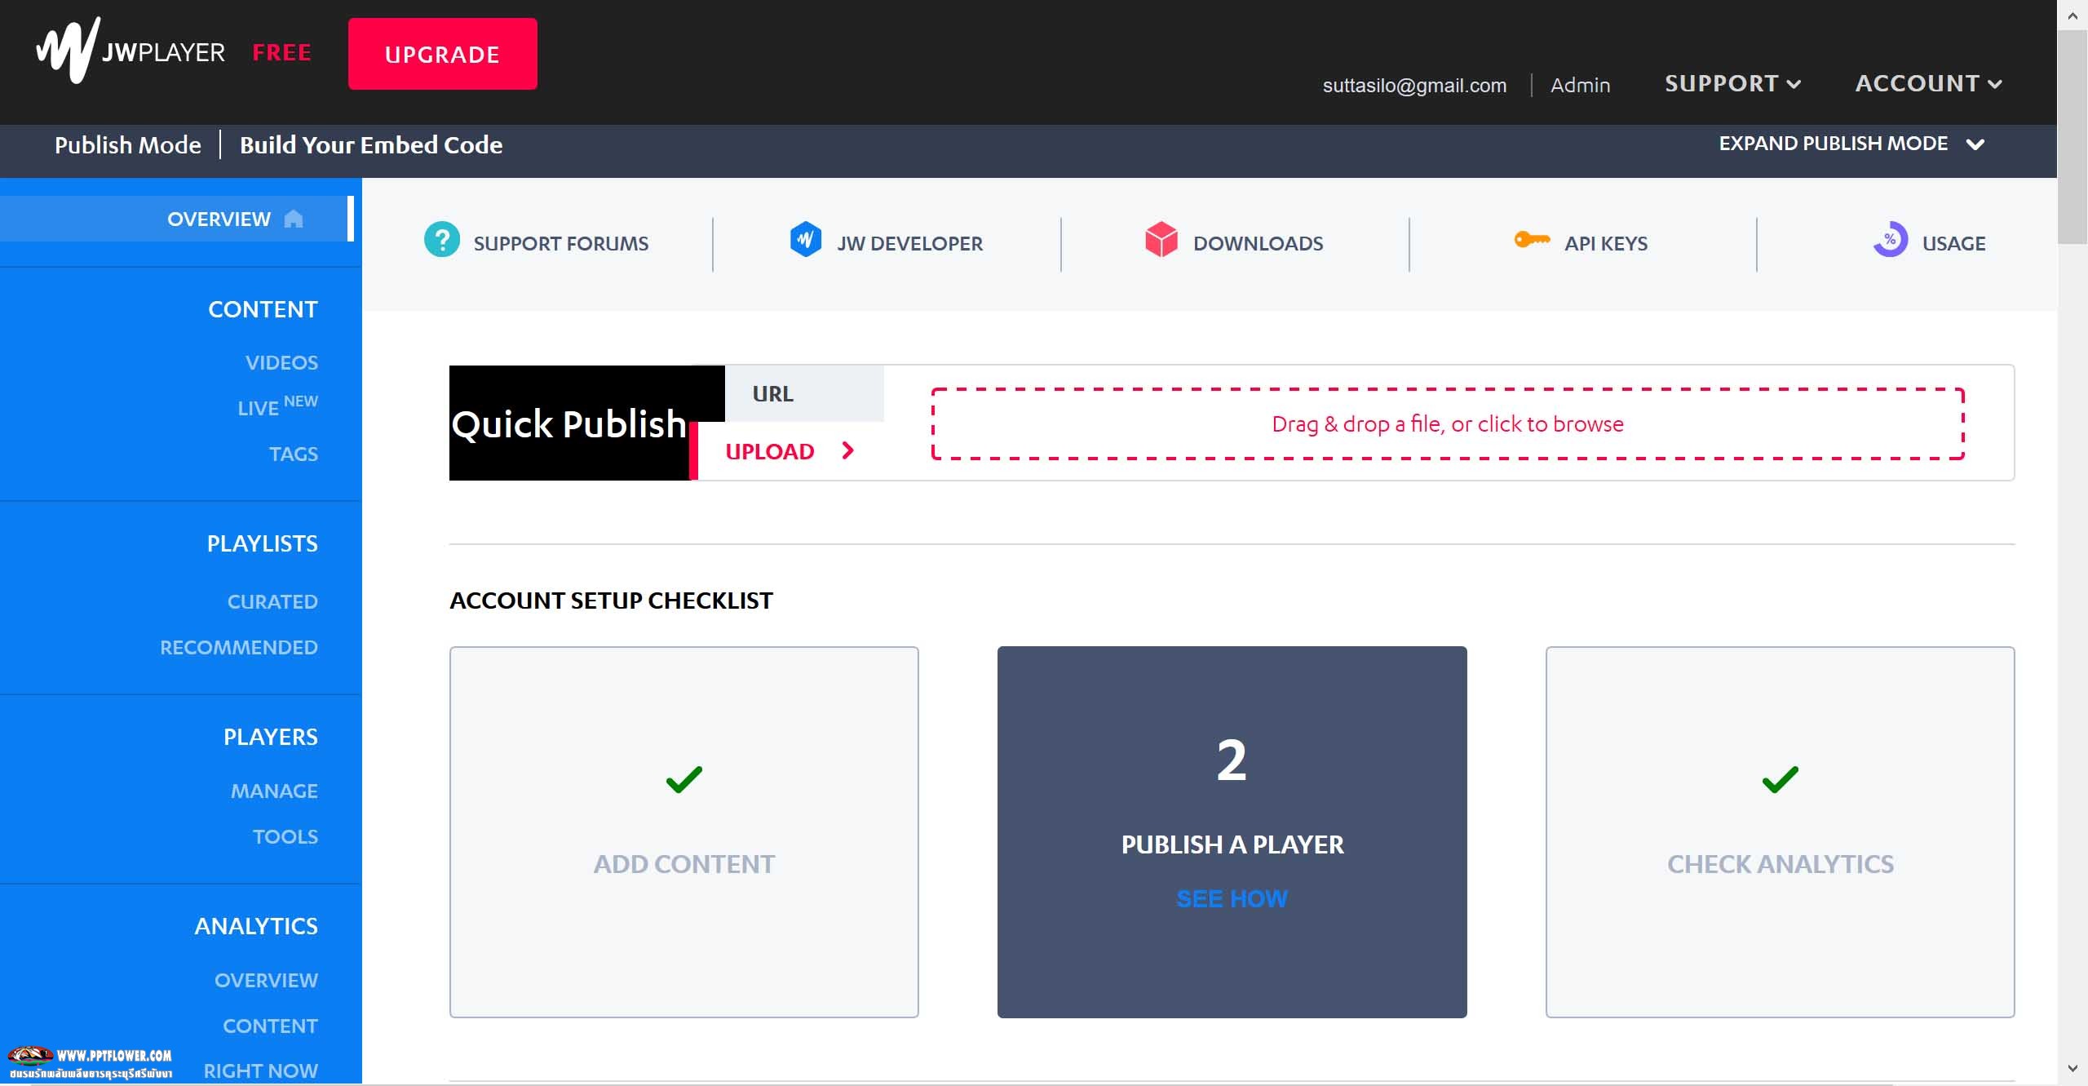
Task: Click the PLAYLISTS section heading
Action: pos(262,543)
